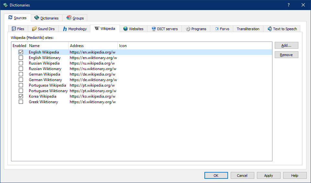Click the Apply button
The height and width of the screenshot is (183, 311).
269,176
